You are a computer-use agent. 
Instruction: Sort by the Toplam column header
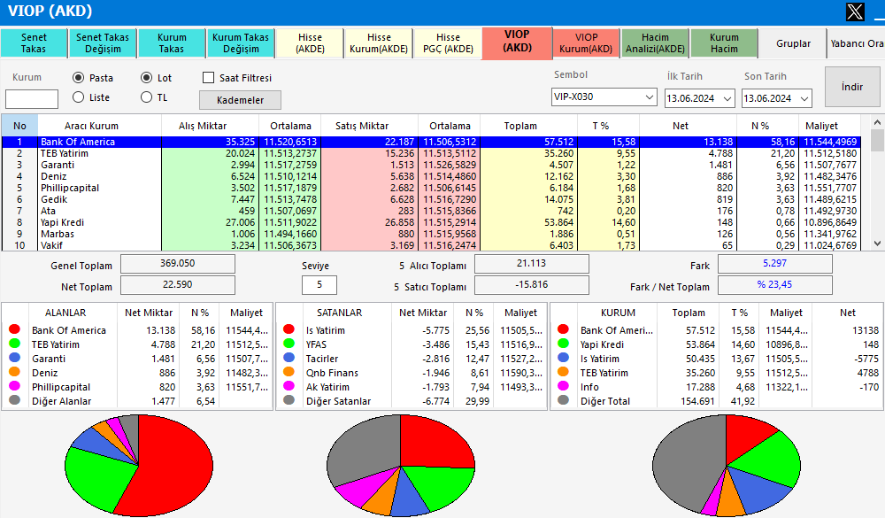click(x=528, y=126)
